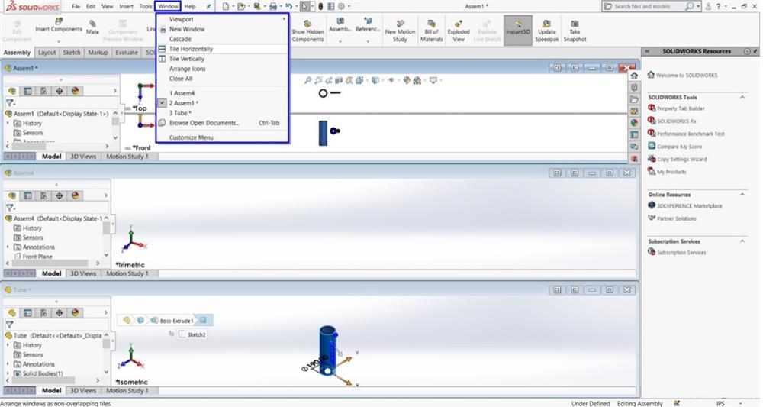Click New Motion Study icon
This screenshot has height=407, width=763.
[x=400, y=31]
